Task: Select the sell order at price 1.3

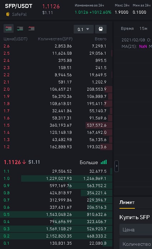Action: coord(56,140)
